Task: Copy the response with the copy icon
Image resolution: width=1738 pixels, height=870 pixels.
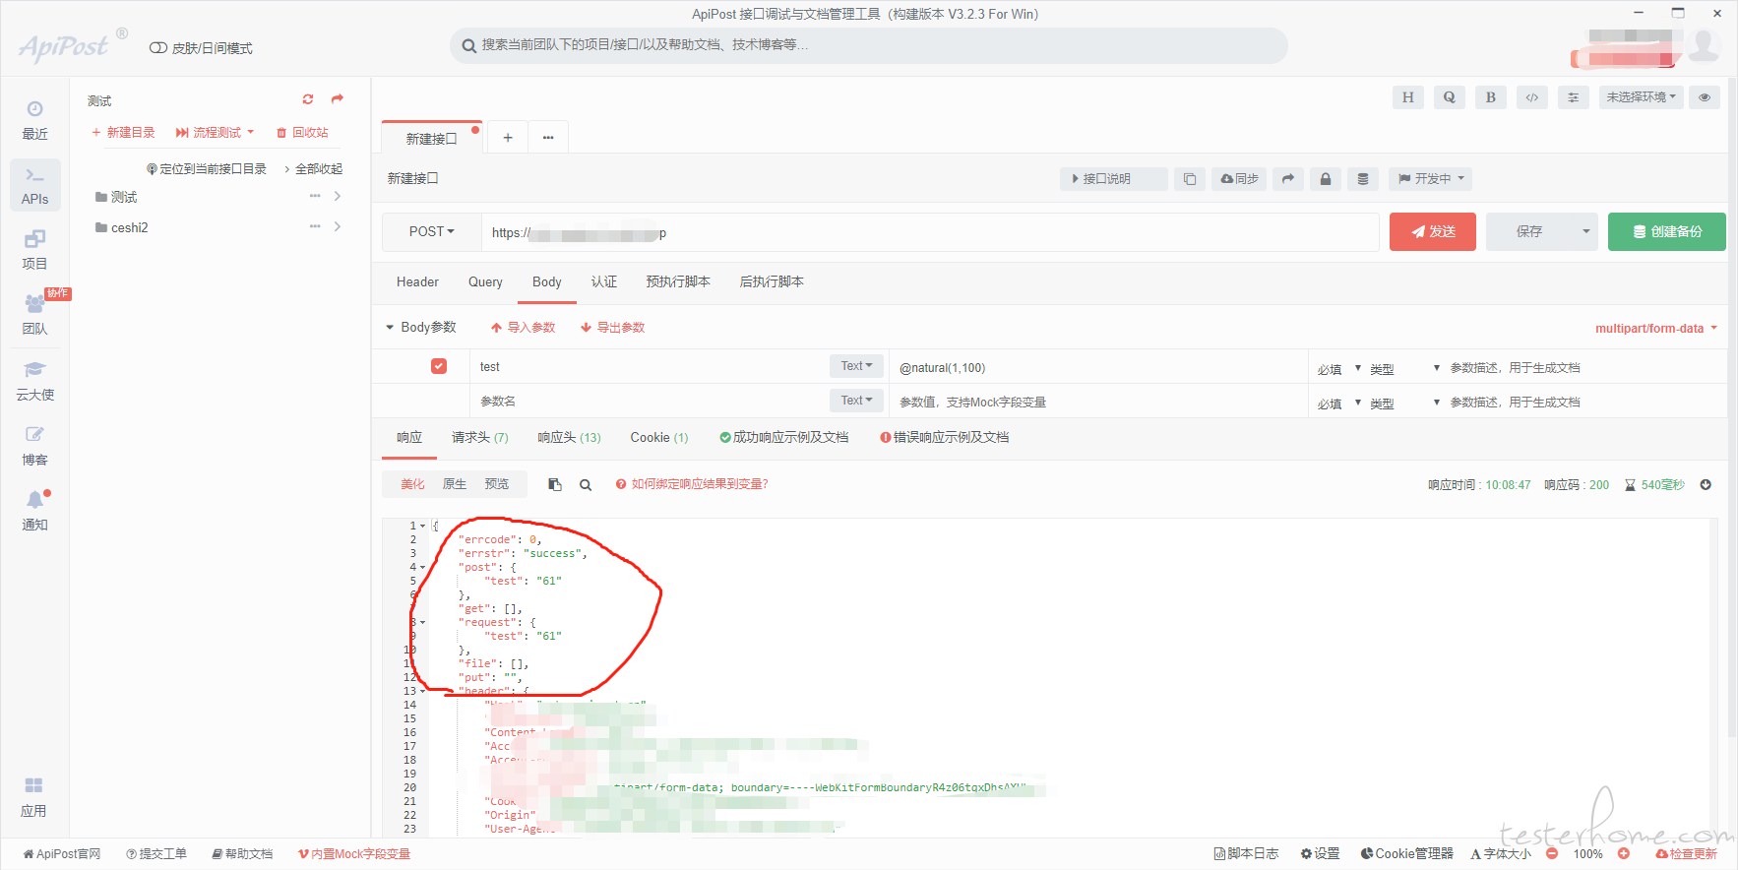Action: pyautogui.click(x=555, y=485)
